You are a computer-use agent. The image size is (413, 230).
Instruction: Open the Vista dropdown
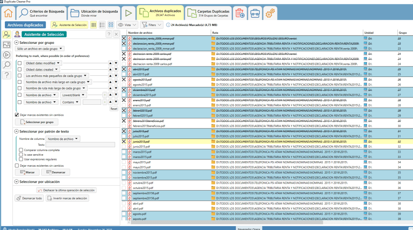pyautogui.click(x=127, y=25)
